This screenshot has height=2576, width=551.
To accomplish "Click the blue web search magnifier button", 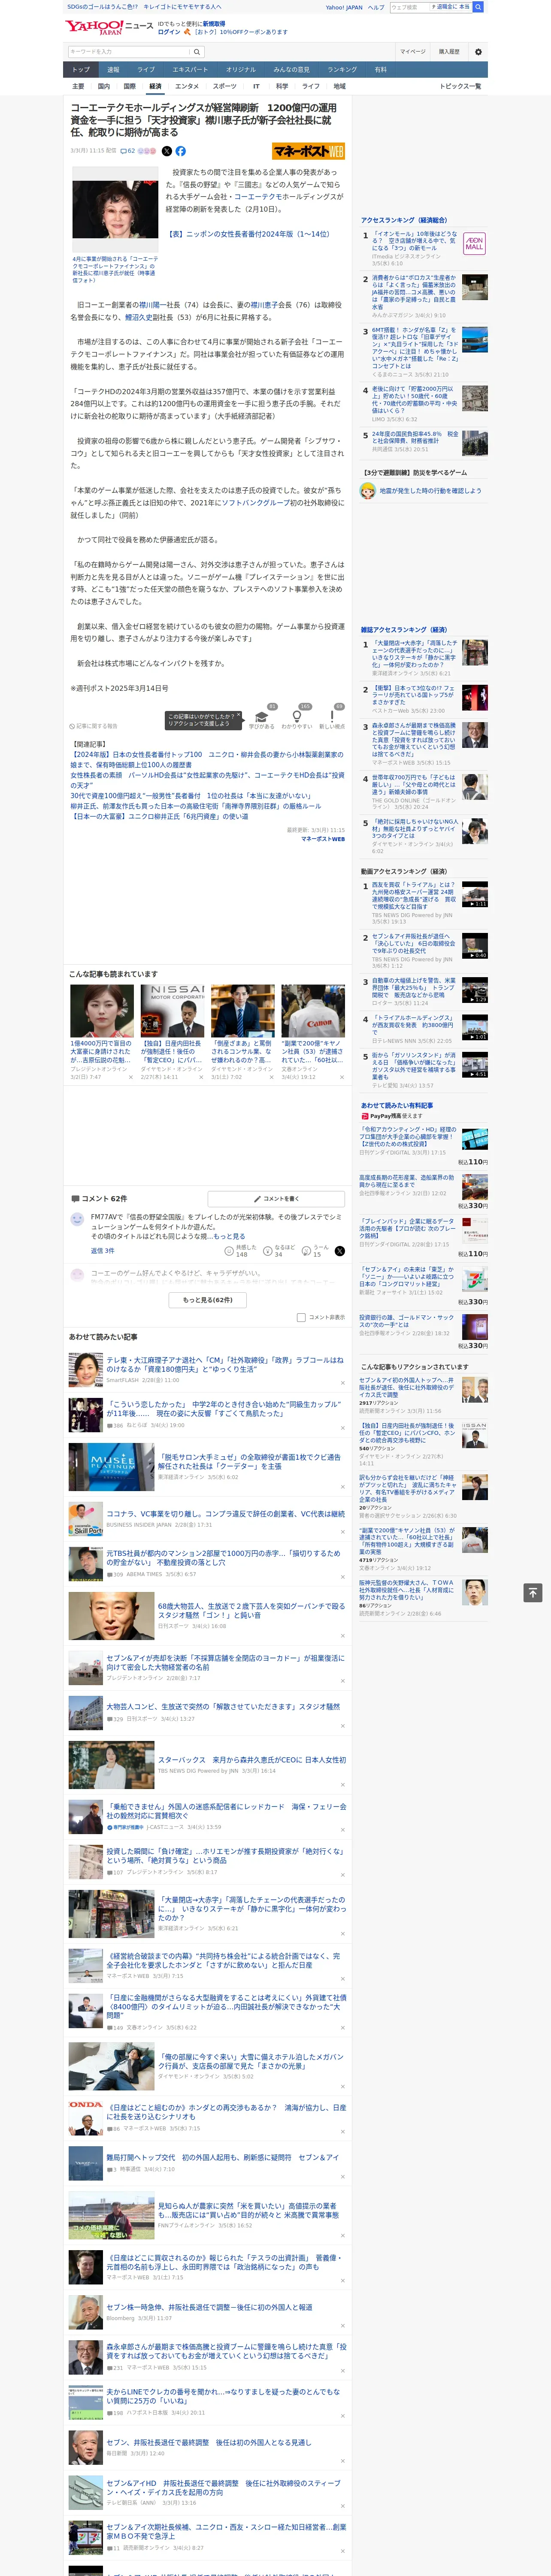I will (478, 7).
